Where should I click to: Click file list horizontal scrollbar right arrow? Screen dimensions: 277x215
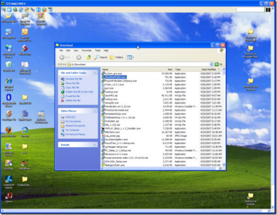pyautogui.click(x=220, y=169)
